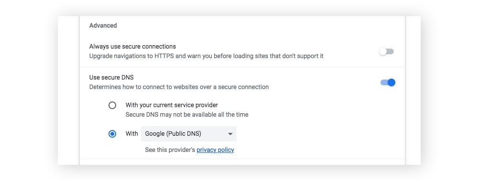Click the "With" label before the provider dropdown
The width and height of the screenshot is (478, 181).
(x=132, y=133)
